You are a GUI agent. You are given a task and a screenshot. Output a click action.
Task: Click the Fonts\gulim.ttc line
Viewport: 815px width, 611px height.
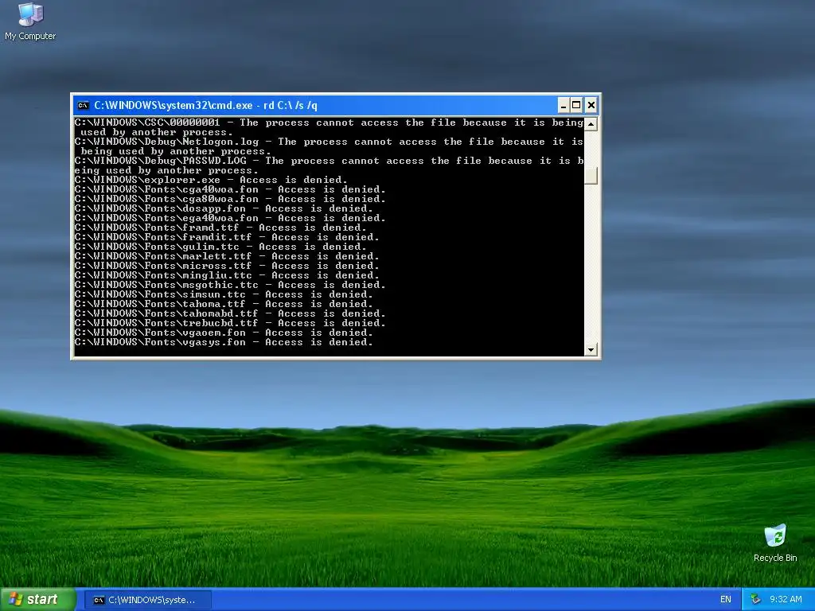(x=220, y=247)
